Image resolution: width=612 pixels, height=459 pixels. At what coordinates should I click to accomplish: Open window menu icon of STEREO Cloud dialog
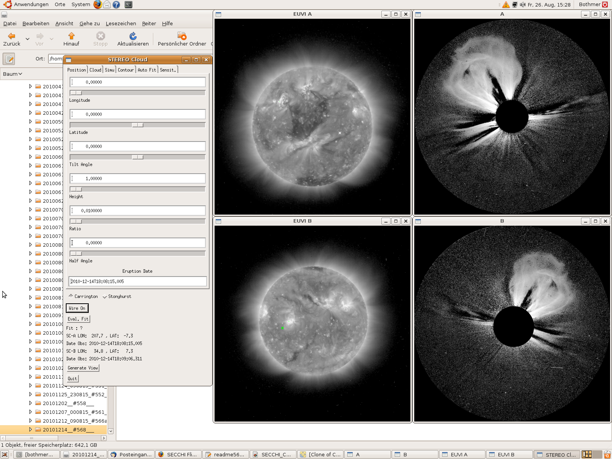(68, 60)
